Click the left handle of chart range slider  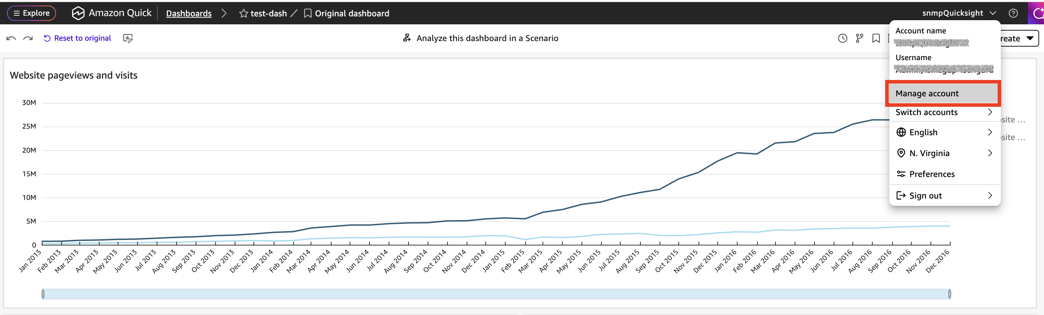tap(43, 294)
